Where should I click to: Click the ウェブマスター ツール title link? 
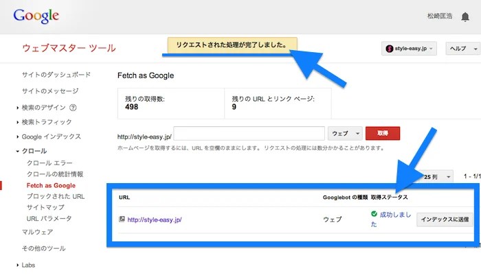(69, 48)
